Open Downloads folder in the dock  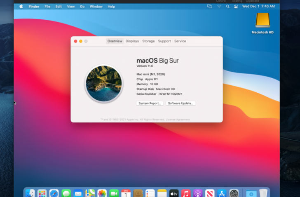251,193
